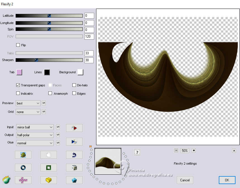Pick the Tab color swatch
This screenshot has height=188, width=240.
(x=19, y=72)
